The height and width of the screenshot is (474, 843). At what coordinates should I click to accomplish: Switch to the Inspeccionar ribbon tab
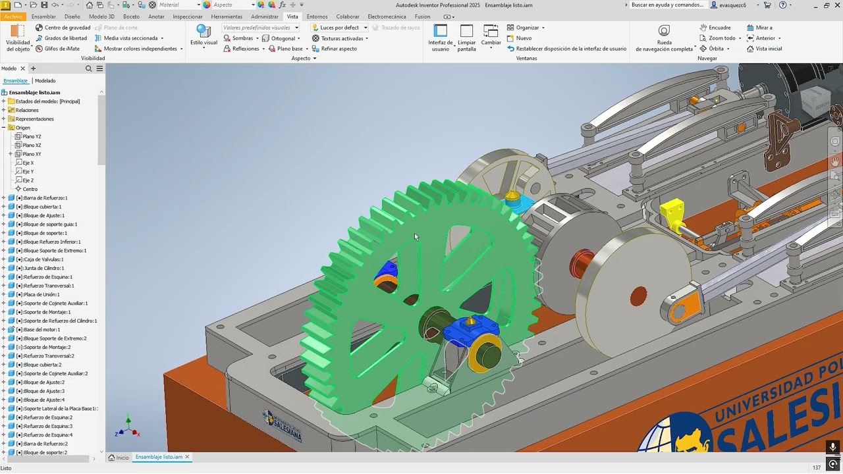coord(188,16)
